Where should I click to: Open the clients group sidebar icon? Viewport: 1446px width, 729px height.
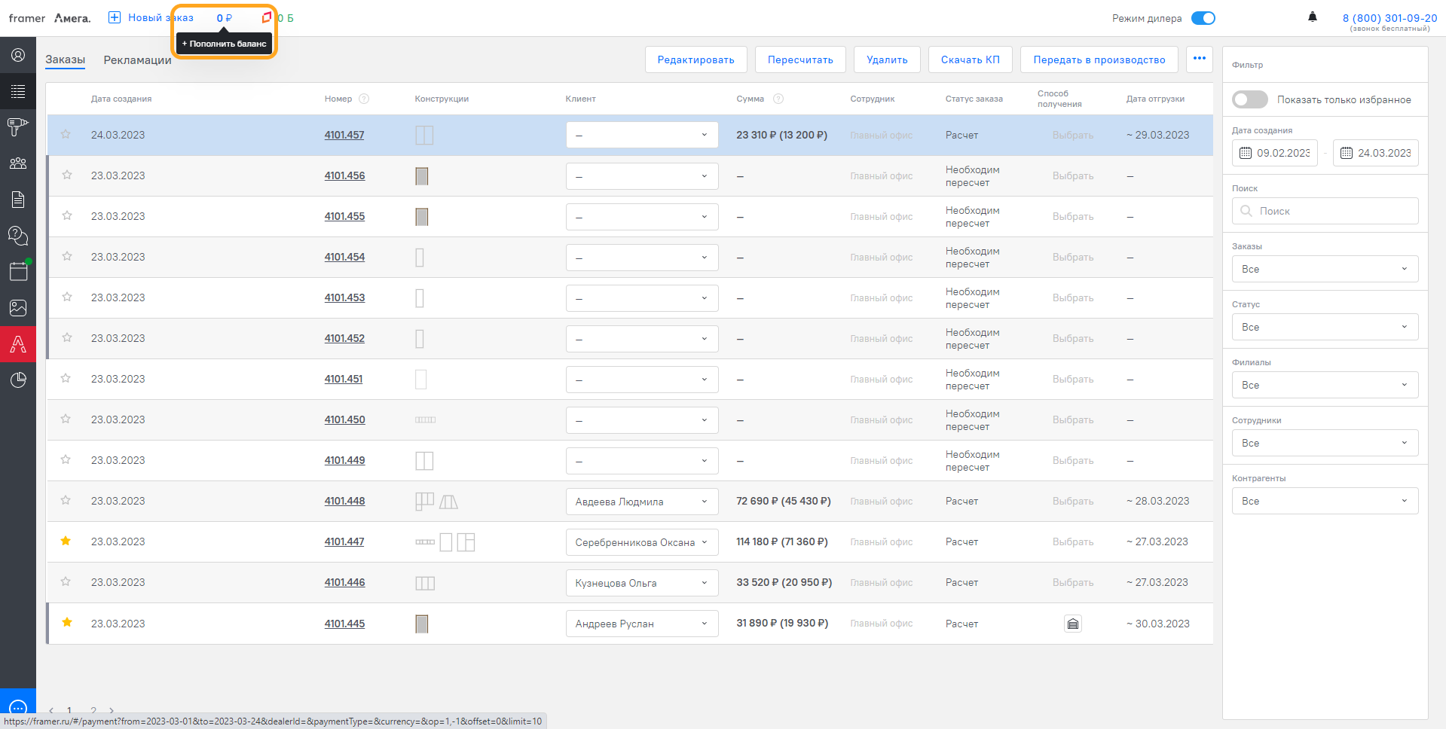coord(18,163)
